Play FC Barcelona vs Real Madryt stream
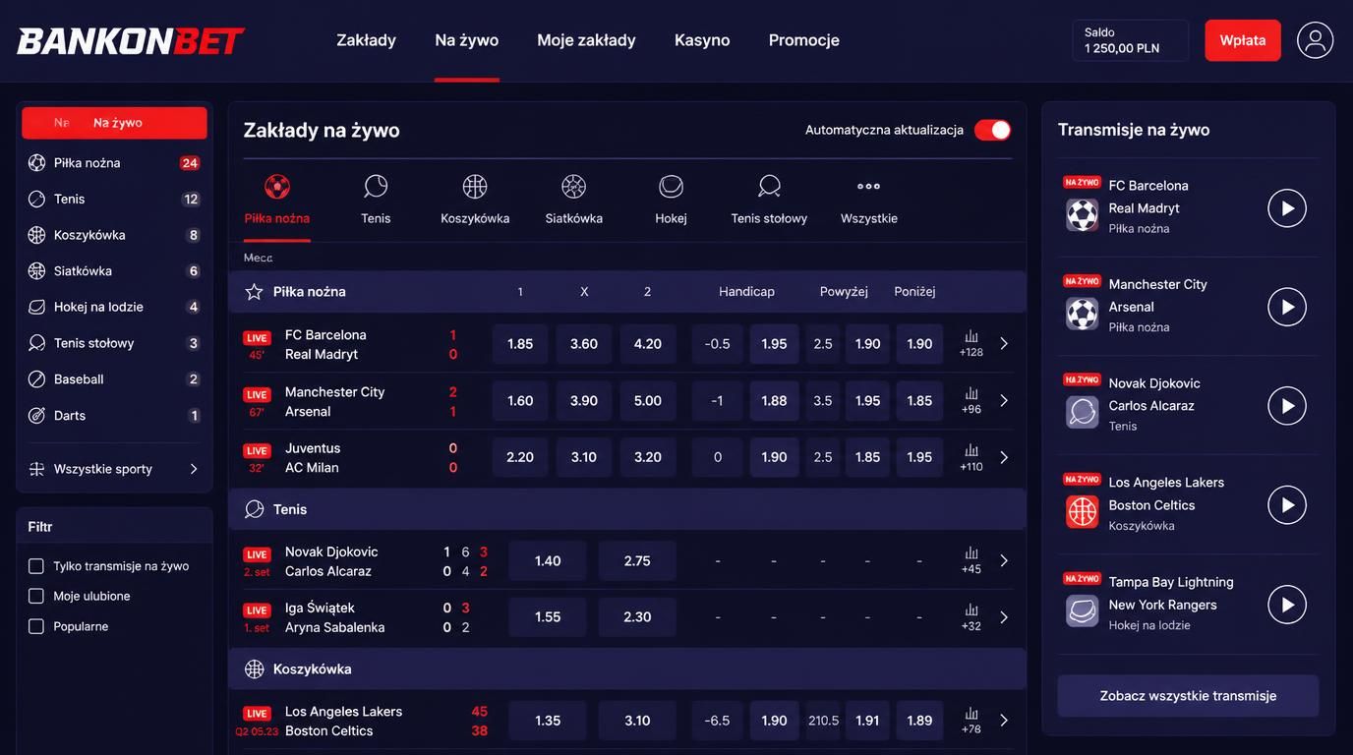Image resolution: width=1353 pixels, height=755 pixels. pyautogui.click(x=1287, y=208)
